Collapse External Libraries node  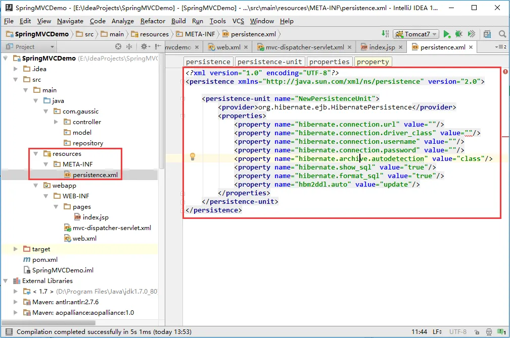(x=6, y=281)
